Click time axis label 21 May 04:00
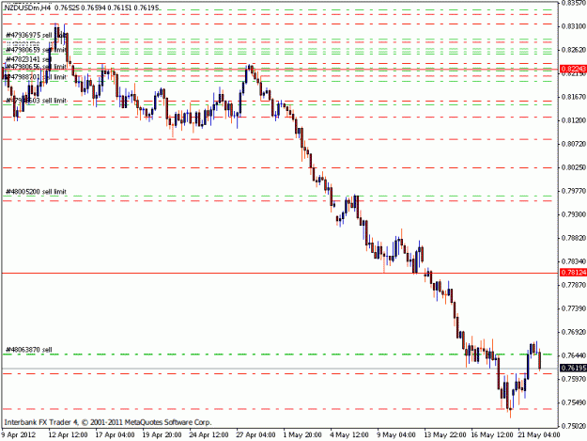 [x=539, y=435]
